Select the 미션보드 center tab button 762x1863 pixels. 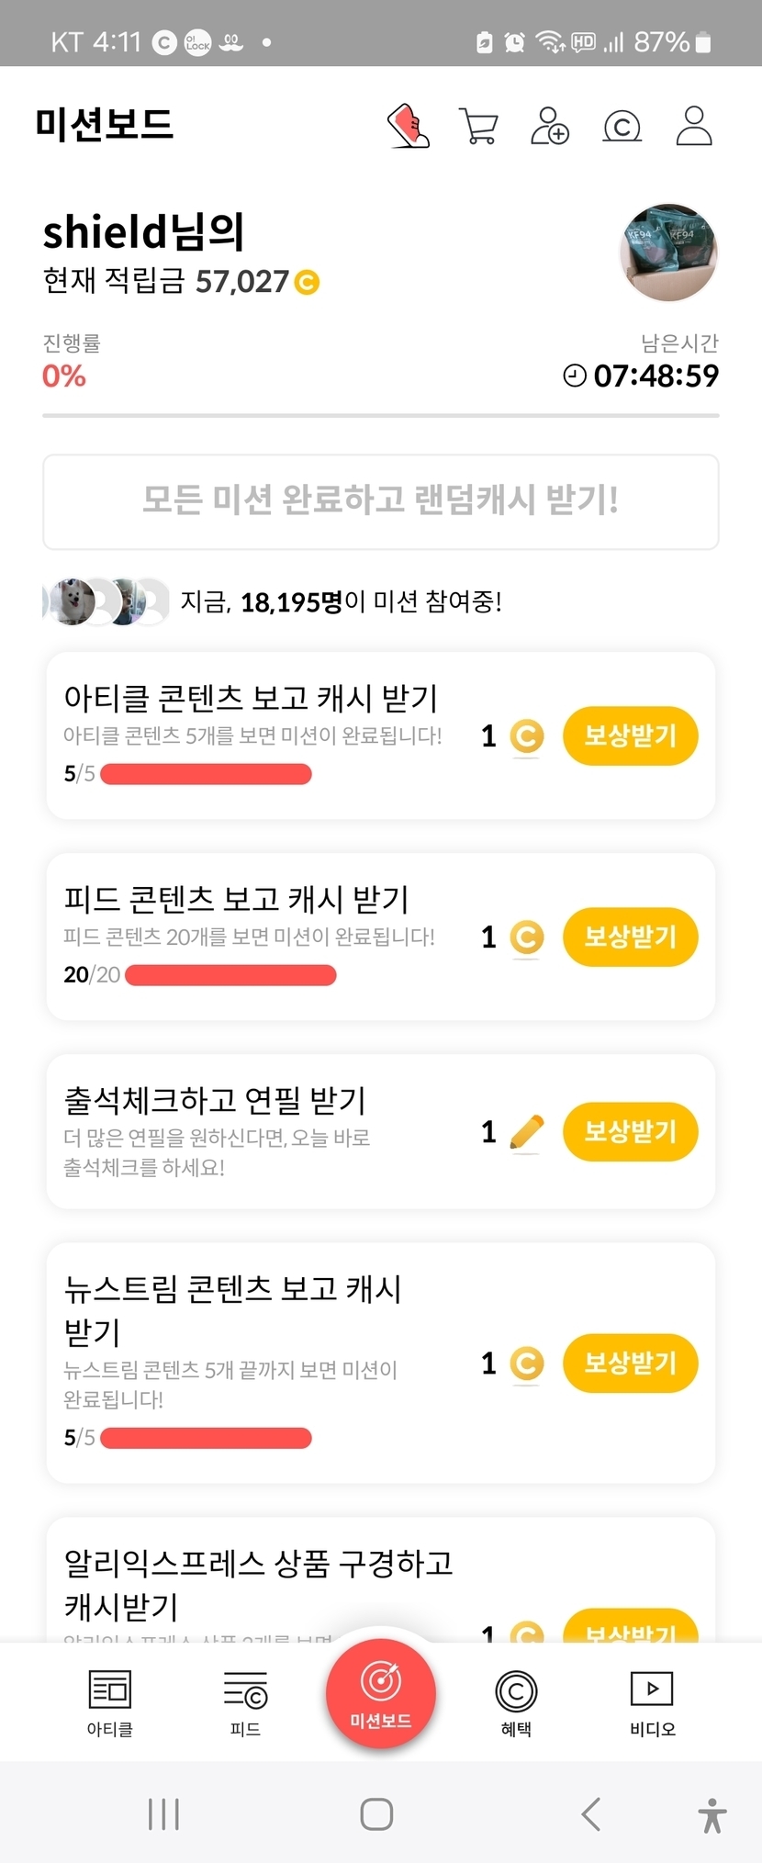pyautogui.click(x=380, y=1693)
